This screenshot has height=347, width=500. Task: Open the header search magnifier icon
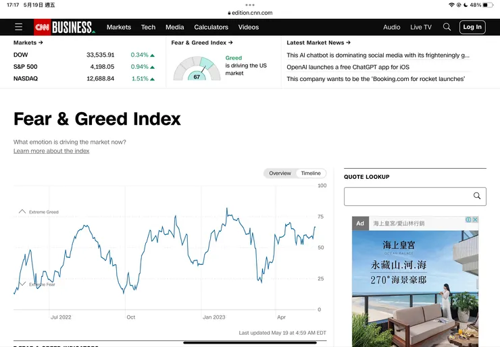click(x=447, y=27)
